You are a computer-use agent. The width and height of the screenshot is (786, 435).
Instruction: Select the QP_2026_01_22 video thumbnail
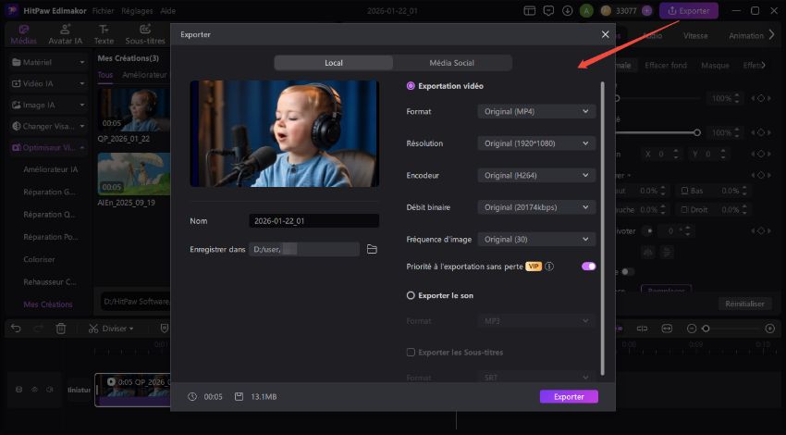coord(133,110)
